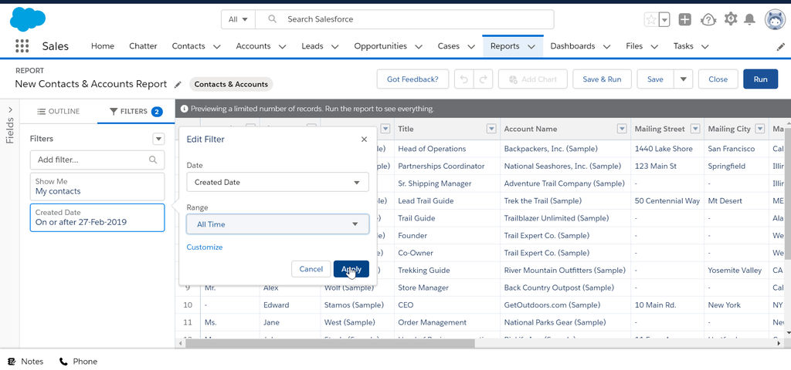Open the search scope All dropdown
This screenshot has height=370, width=791.
pyautogui.click(x=238, y=19)
